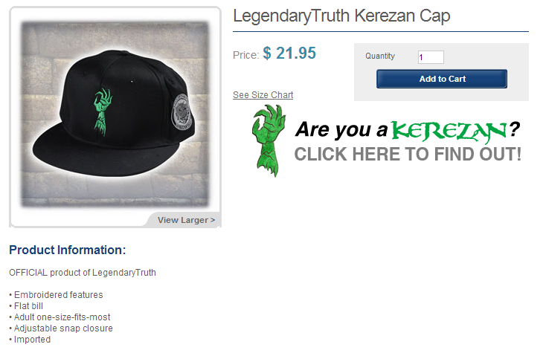Click the green hand icon in the banner
Viewport: 543px width, 350px height.
click(x=269, y=140)
